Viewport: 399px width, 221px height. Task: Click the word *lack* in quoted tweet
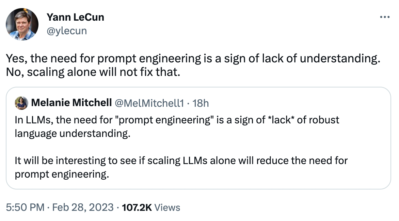point(281,120)
